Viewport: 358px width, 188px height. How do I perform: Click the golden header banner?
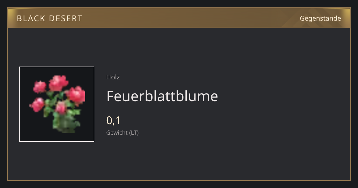[x=179, y=18]
